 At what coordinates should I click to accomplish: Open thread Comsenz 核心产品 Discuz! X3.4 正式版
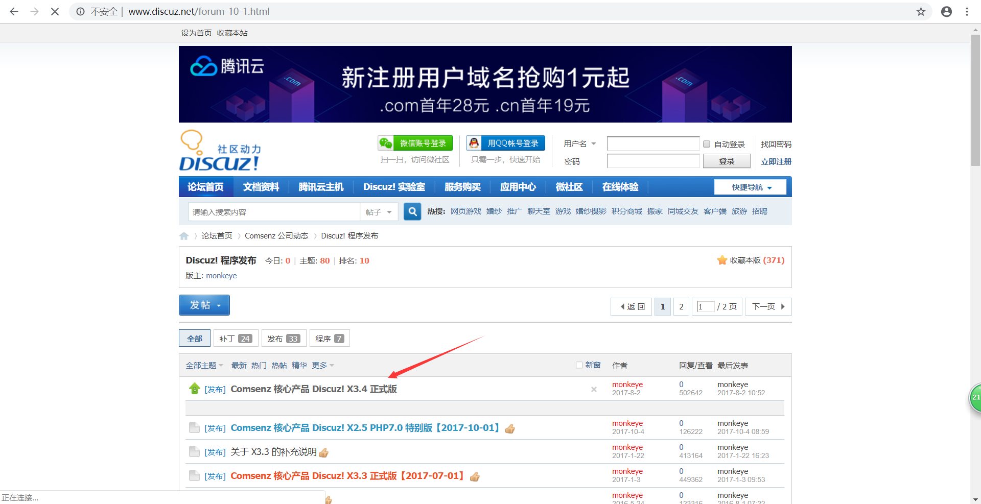(x=314, y=389)
